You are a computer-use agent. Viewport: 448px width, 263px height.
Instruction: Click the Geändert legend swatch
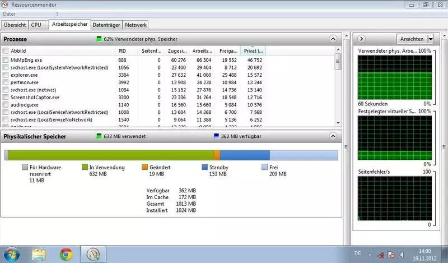pyautogui.click(x=144, y=167)
